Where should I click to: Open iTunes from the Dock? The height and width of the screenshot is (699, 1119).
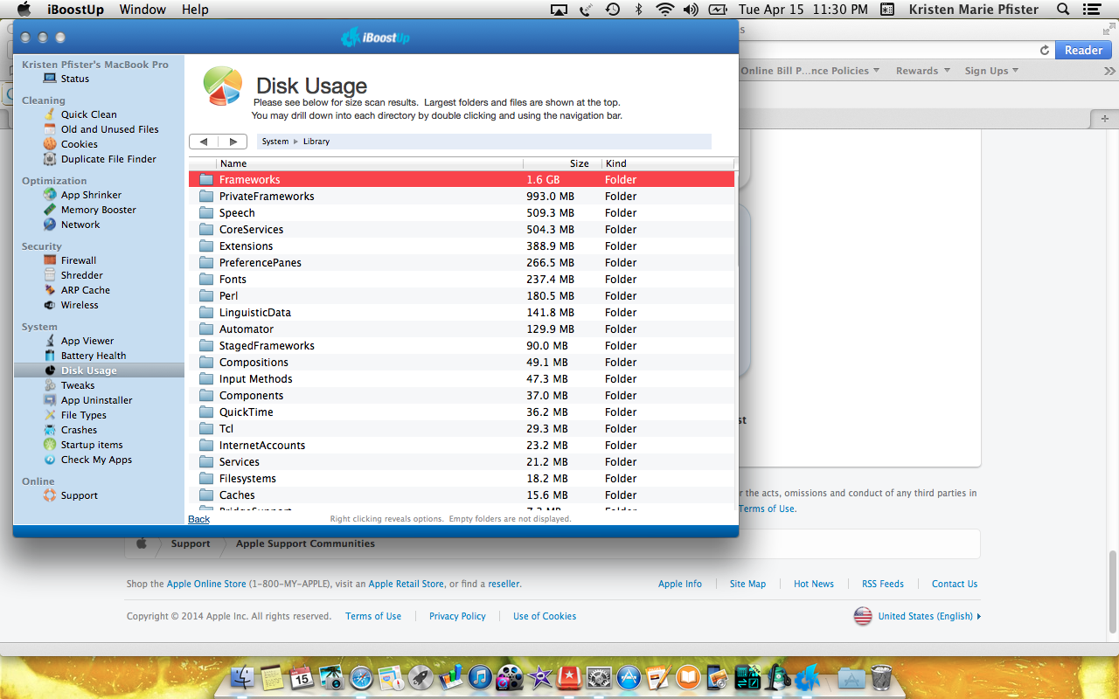480,676
